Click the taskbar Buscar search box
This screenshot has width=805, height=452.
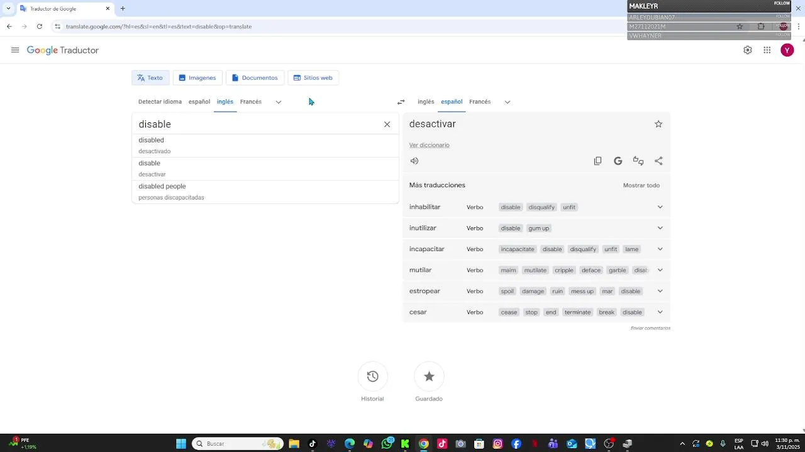pos(238,444)
